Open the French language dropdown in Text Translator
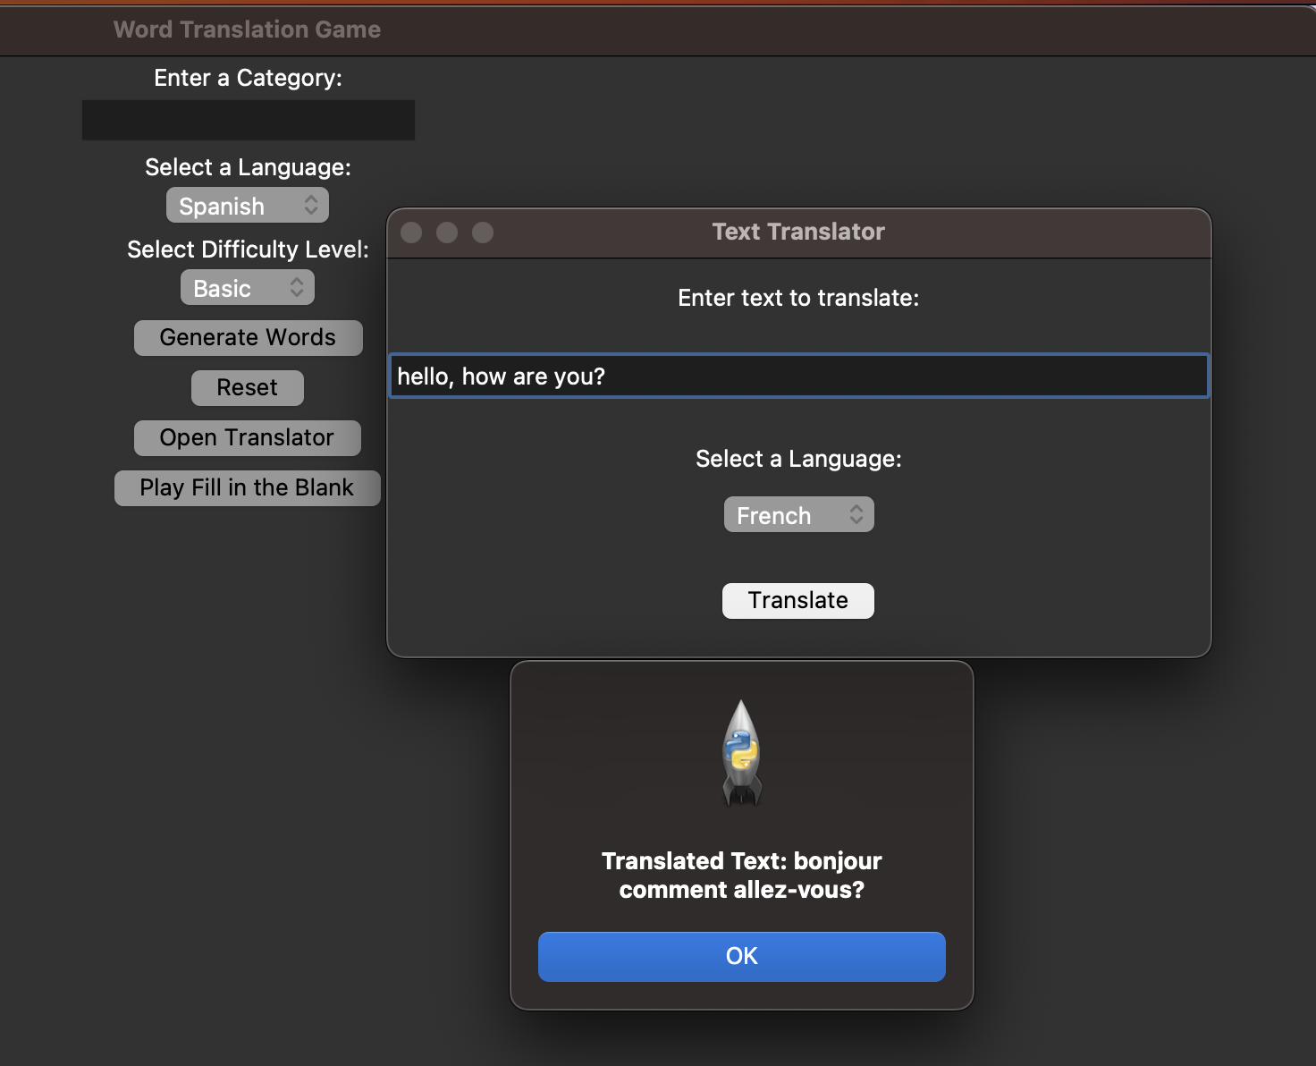The image size is (1316, 1066). (x=797, y=514)
